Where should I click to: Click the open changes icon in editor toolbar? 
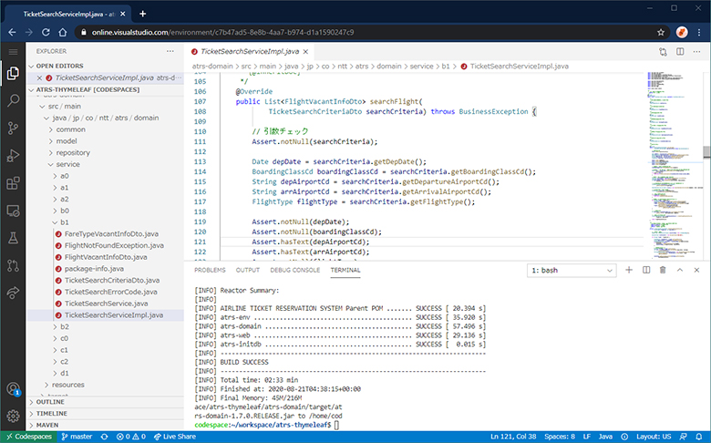663,52
